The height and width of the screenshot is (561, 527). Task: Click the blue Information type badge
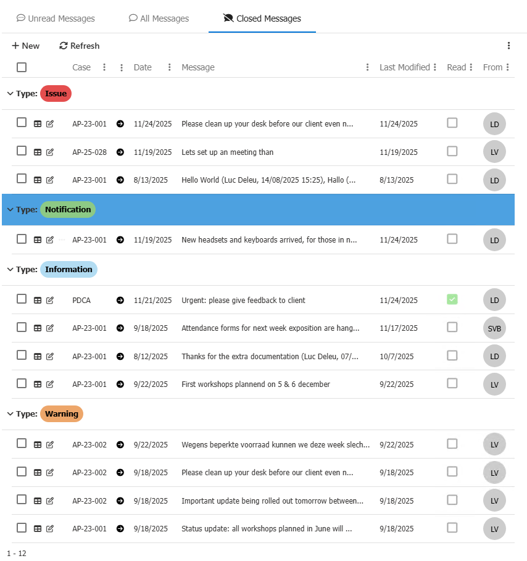[x=68, y=270]
